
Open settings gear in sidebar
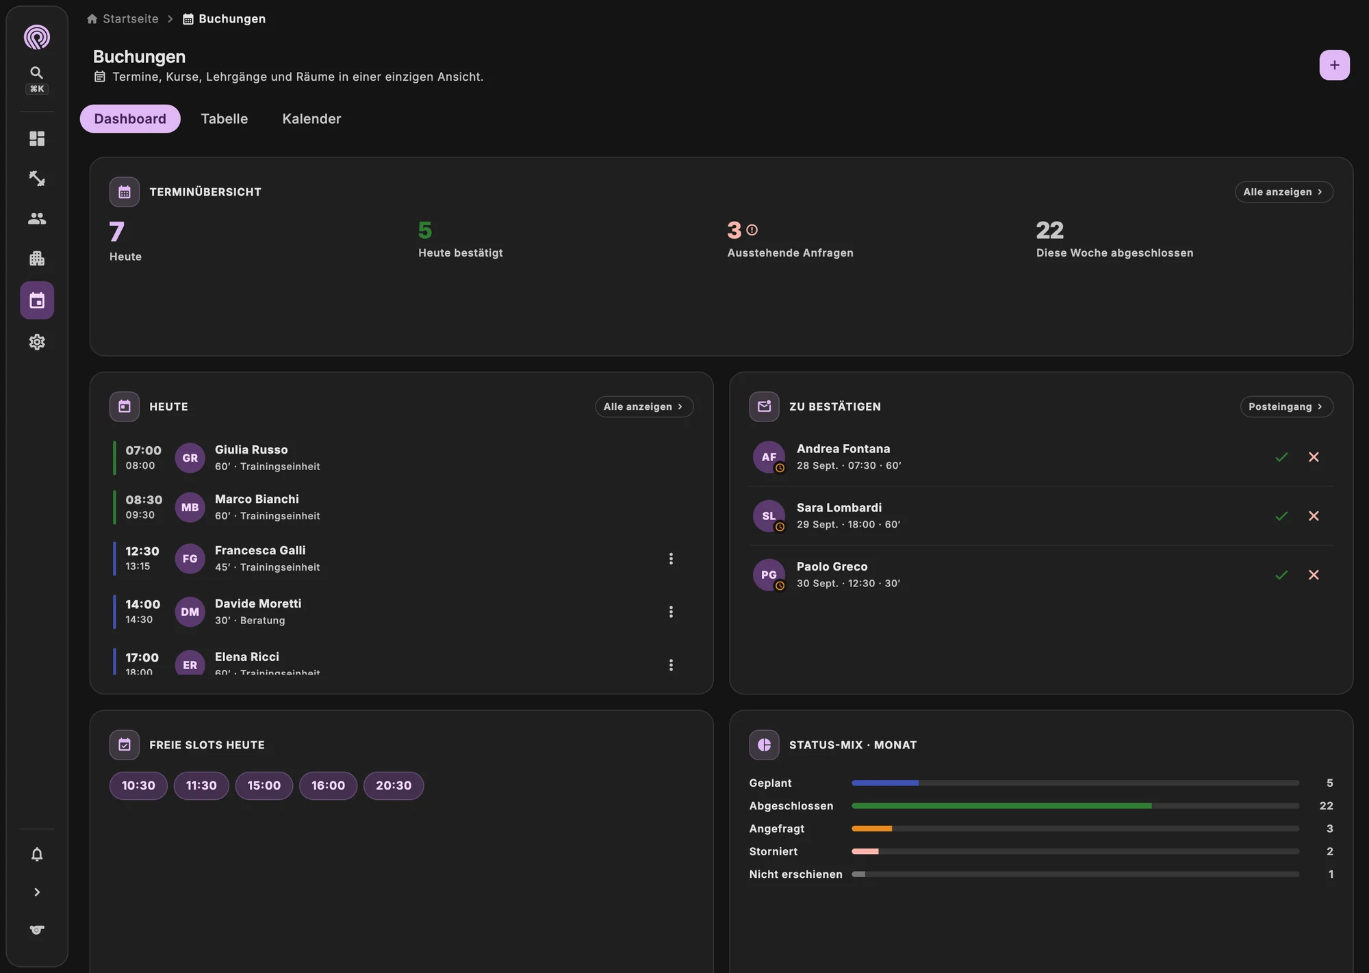point(37,341)
